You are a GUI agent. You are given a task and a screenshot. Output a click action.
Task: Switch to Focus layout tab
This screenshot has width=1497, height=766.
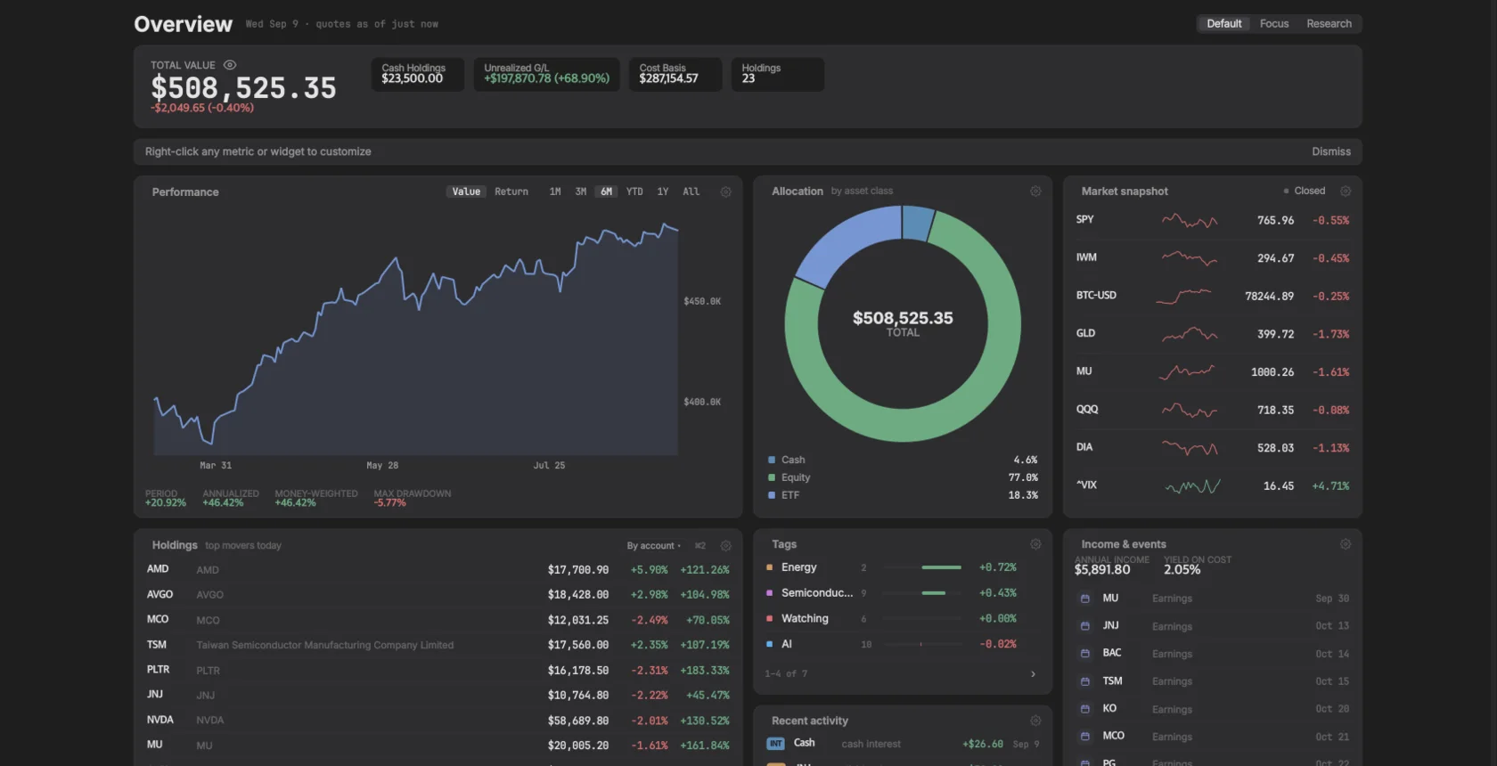tap(1274, 24)
